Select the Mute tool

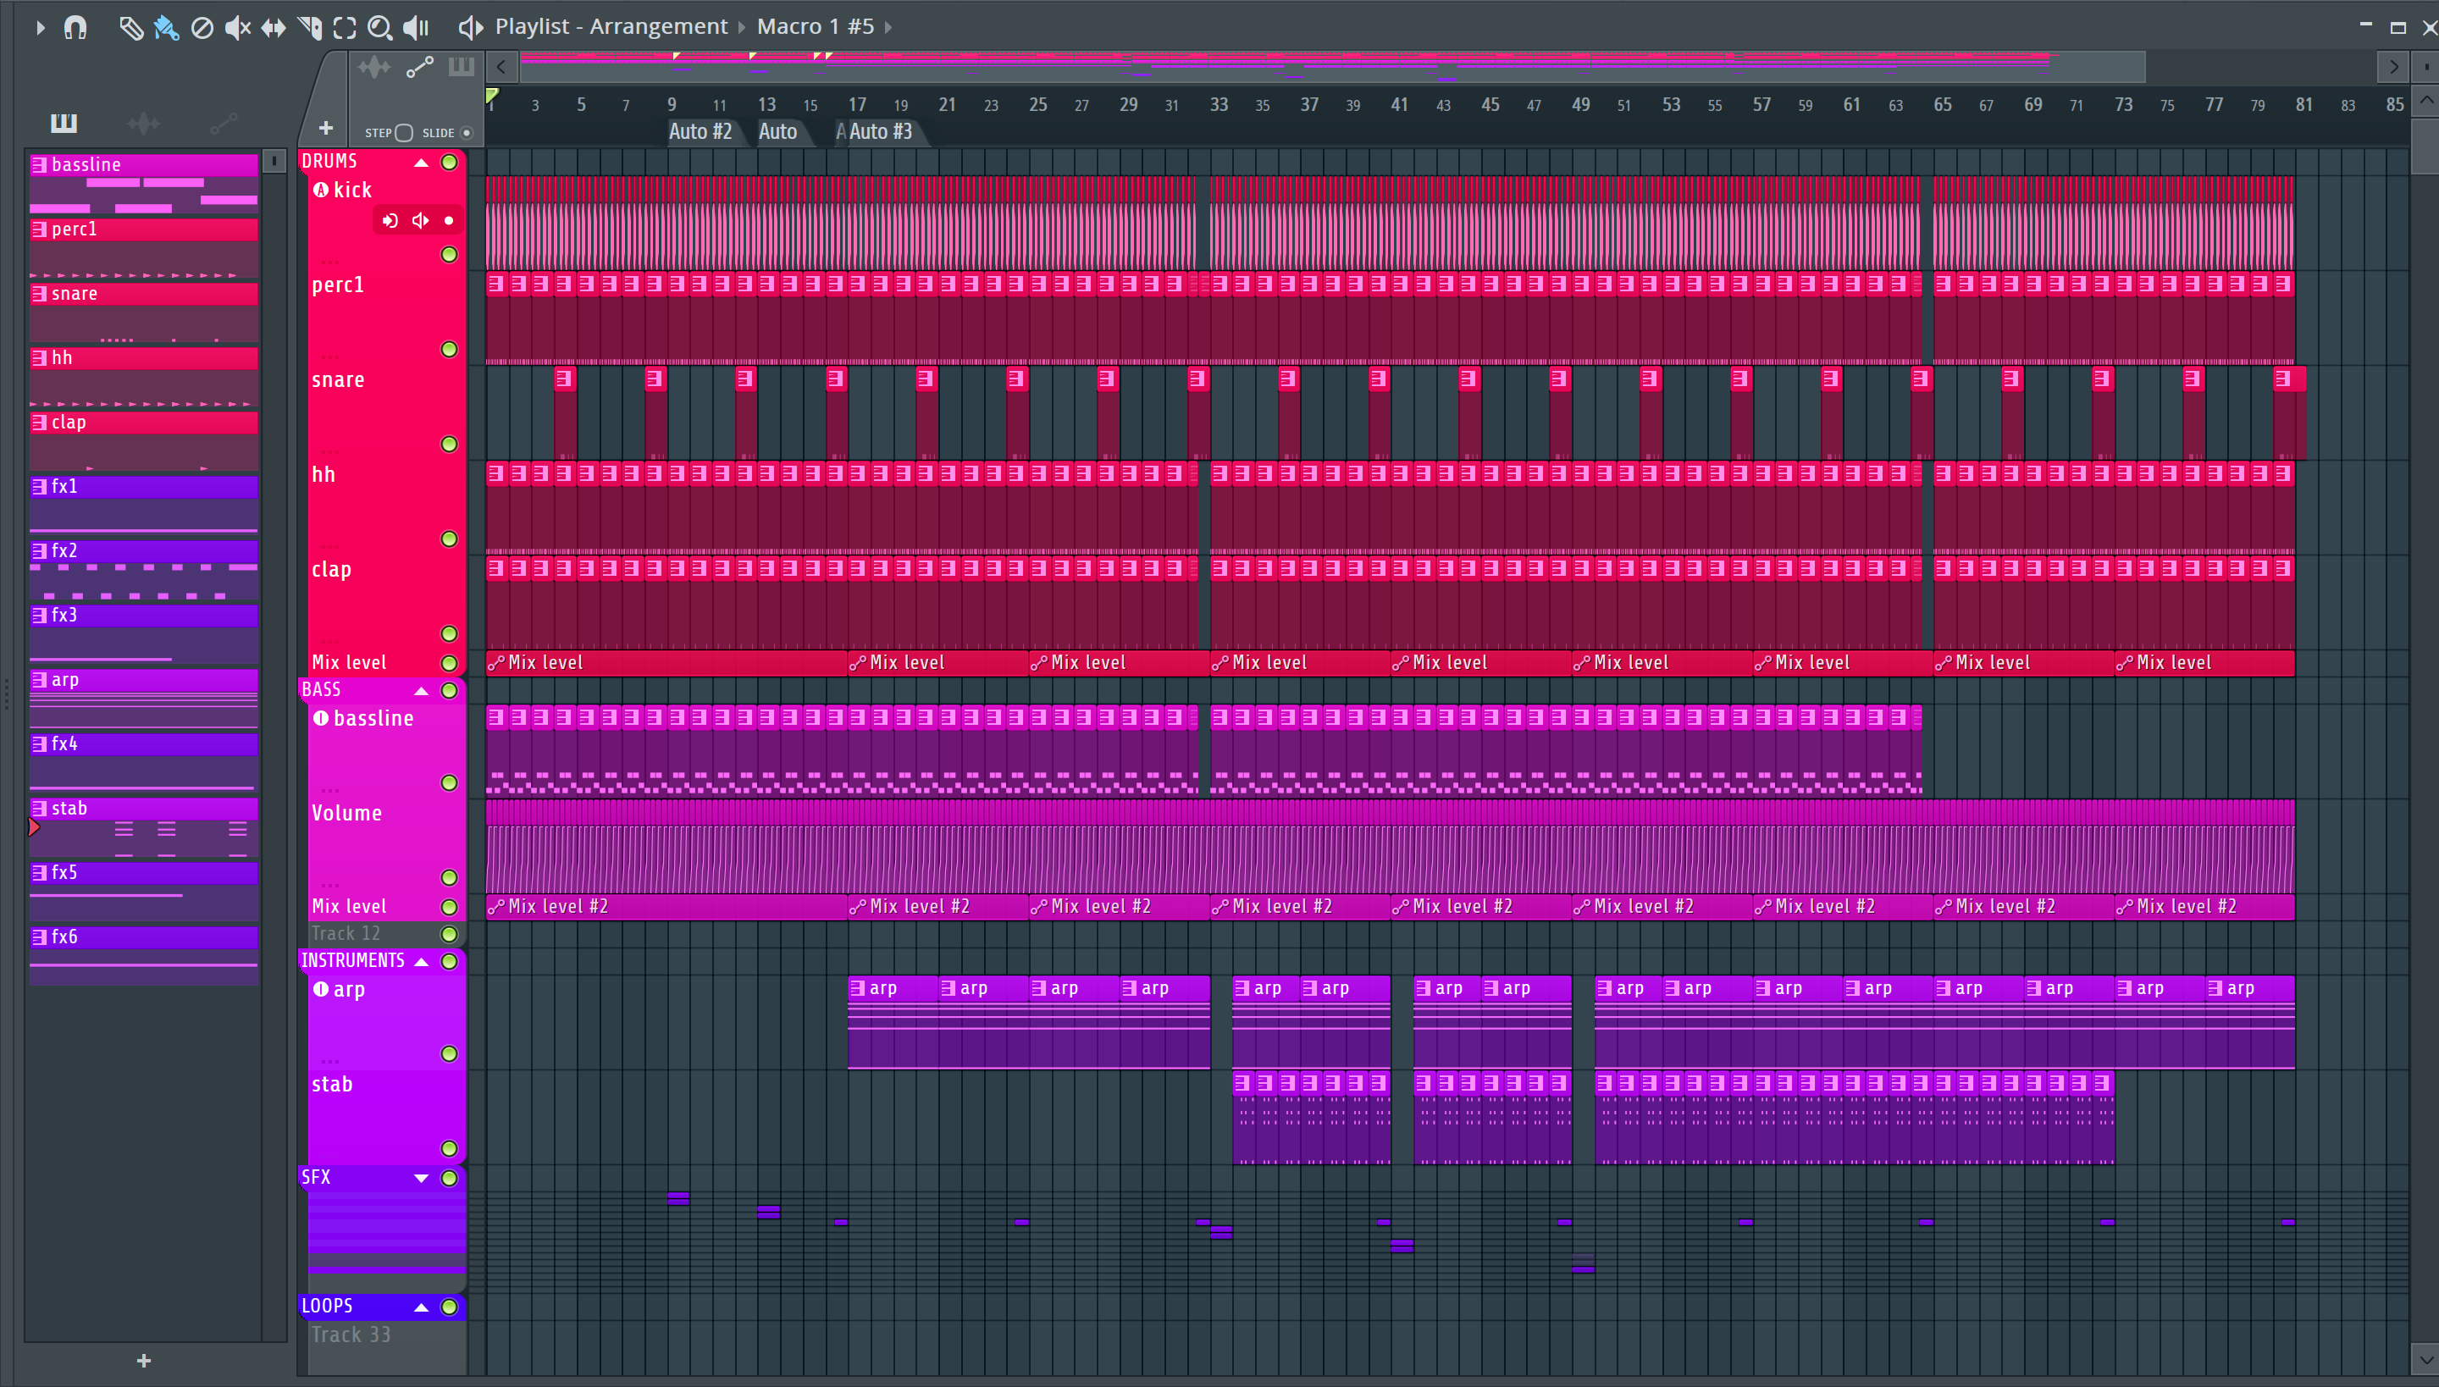pos(237,28)
